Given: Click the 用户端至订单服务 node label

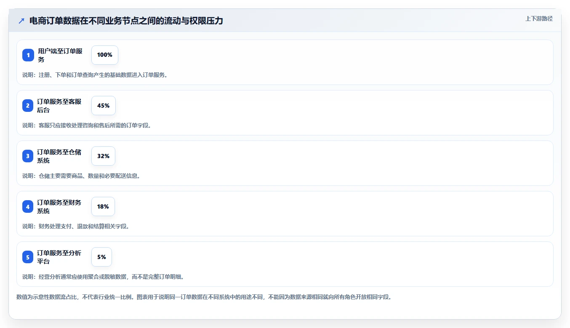Looking at the screenshot, I should click(60, 55).
